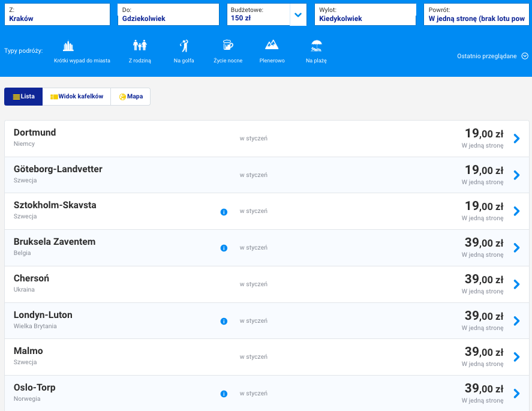Switch to Widok kafelków tile view
Viewport: 532px width, 411px height.
click(77, 97)
